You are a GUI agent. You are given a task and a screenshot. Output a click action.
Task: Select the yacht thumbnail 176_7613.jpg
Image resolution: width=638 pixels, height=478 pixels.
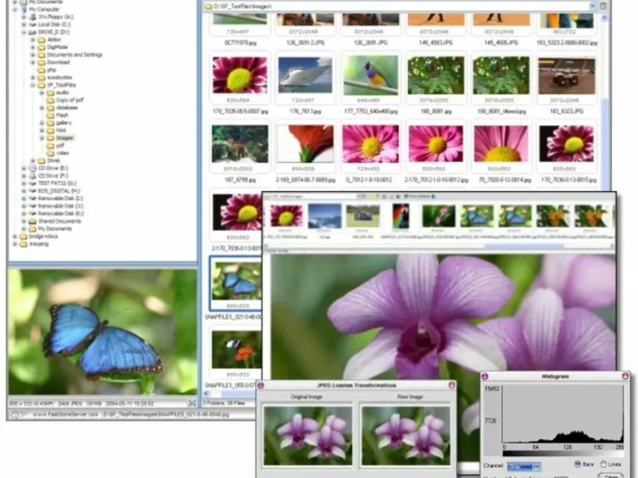click(x=305, y=75)
